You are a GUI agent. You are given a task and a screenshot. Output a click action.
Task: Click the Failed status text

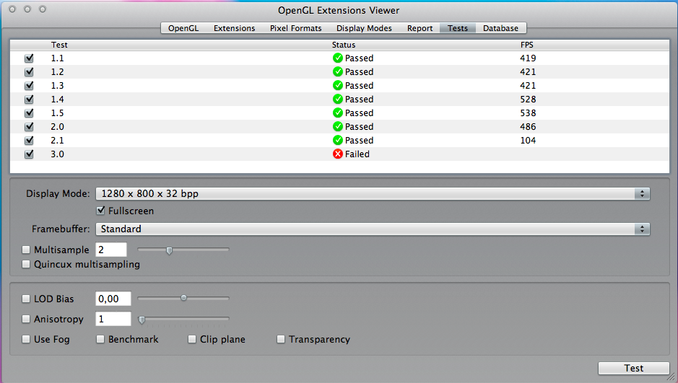click(x=357, y=154)
